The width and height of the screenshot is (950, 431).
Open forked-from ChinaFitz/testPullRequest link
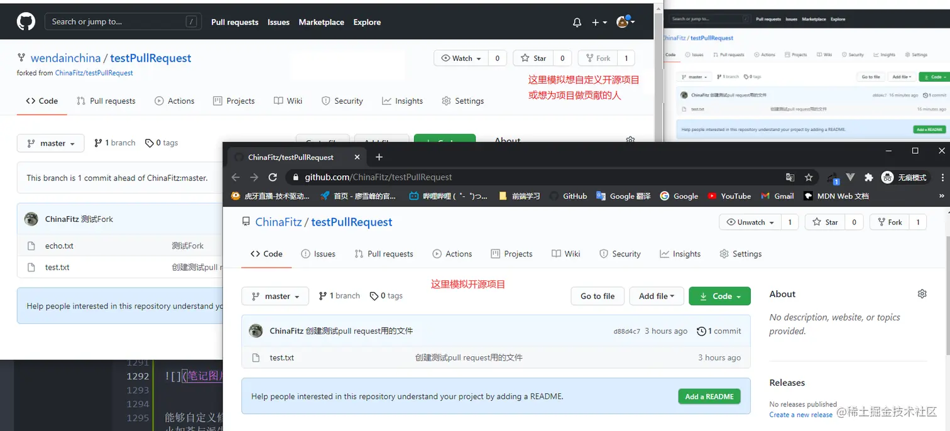(x=94, y=73)
